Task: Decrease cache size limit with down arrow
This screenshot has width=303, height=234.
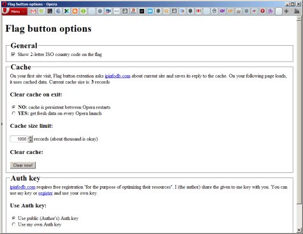Action: click(x=31, y=141)
